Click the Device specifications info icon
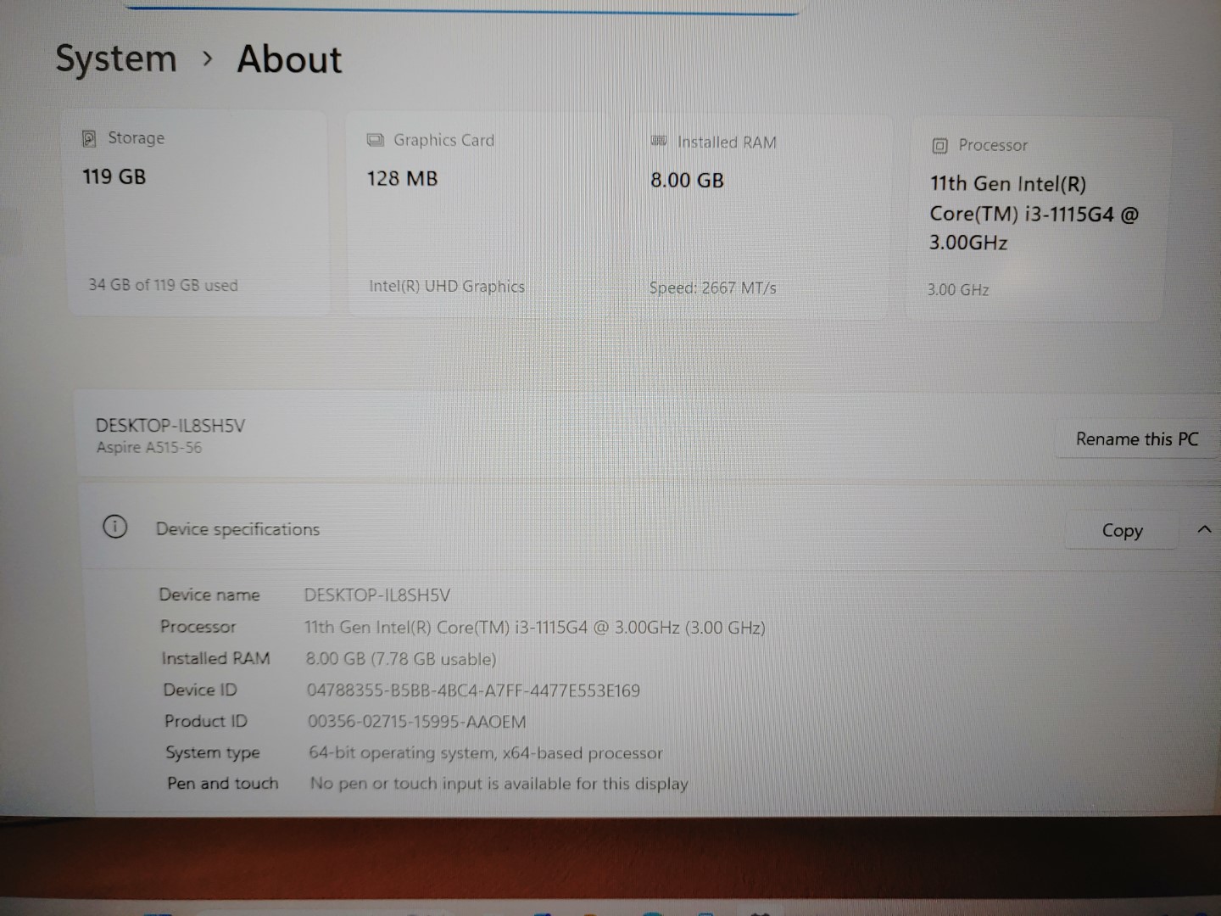Image resolution: width=1221 pixels, height=916 pixels. click(115, 528)
